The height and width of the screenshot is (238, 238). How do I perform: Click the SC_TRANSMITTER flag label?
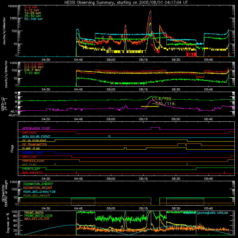tap(35, 144)
